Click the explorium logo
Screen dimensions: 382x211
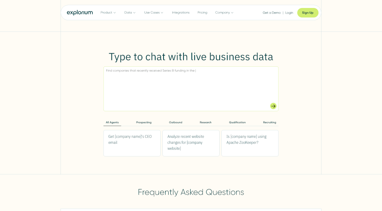coord(80,13)
